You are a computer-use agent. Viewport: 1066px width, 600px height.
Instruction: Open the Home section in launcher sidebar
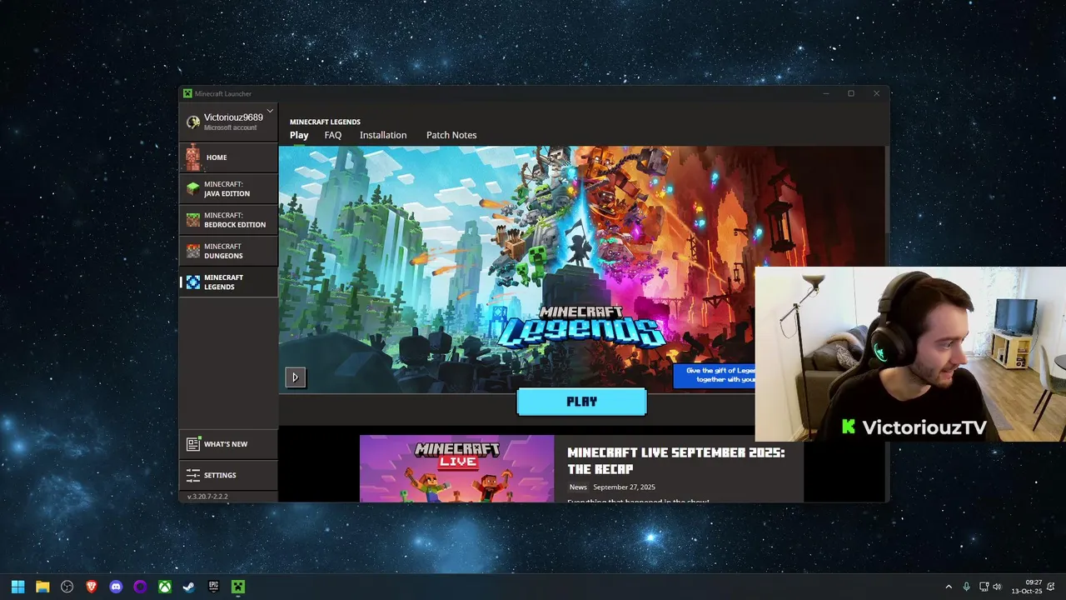click(228, 157)
